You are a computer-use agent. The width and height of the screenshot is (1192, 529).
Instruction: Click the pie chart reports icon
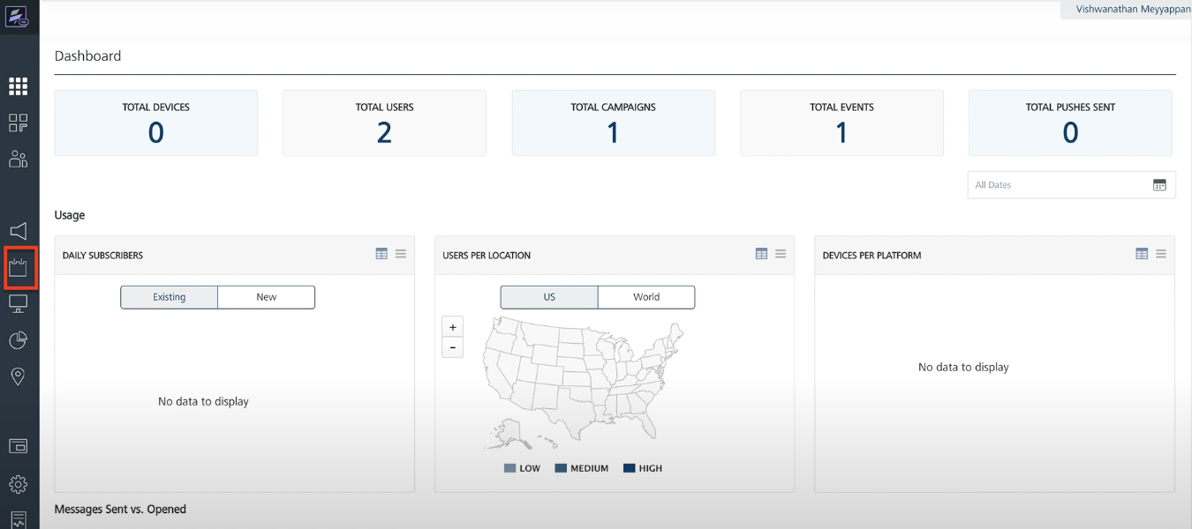[18, 340]
